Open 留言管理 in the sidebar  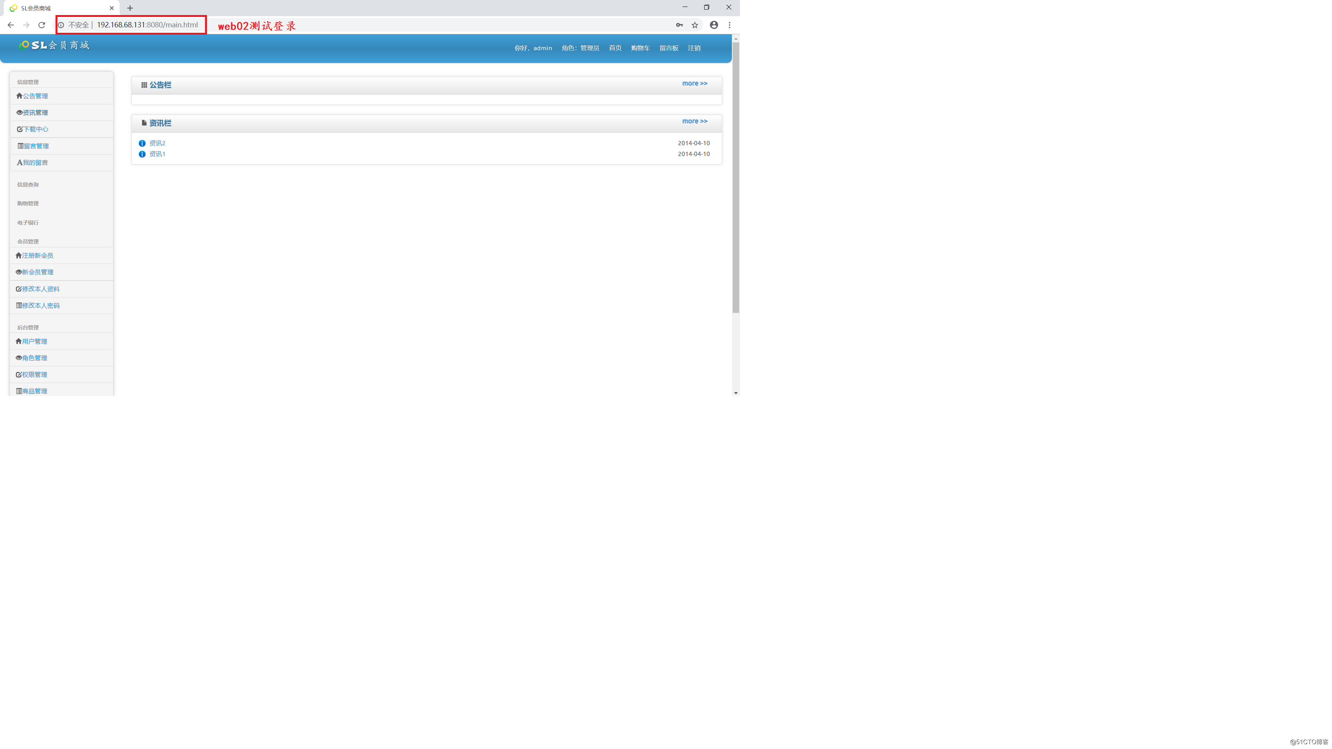(x=62, y=146)
